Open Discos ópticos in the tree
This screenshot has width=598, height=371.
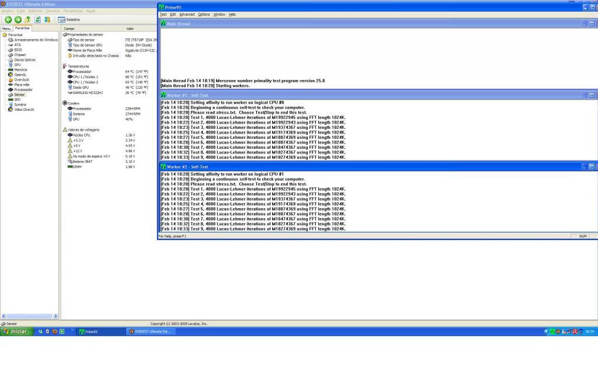pyautogui.click(x=22, y=60)
